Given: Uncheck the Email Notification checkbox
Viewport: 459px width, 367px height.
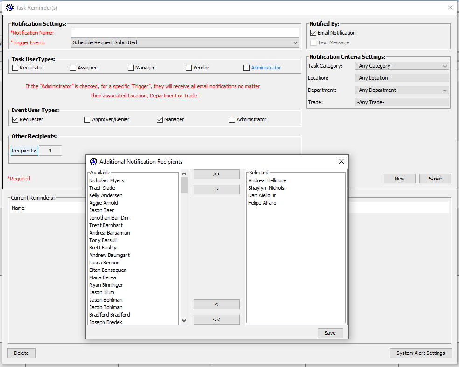Looking at the screenshot, I should pos(313,33).
